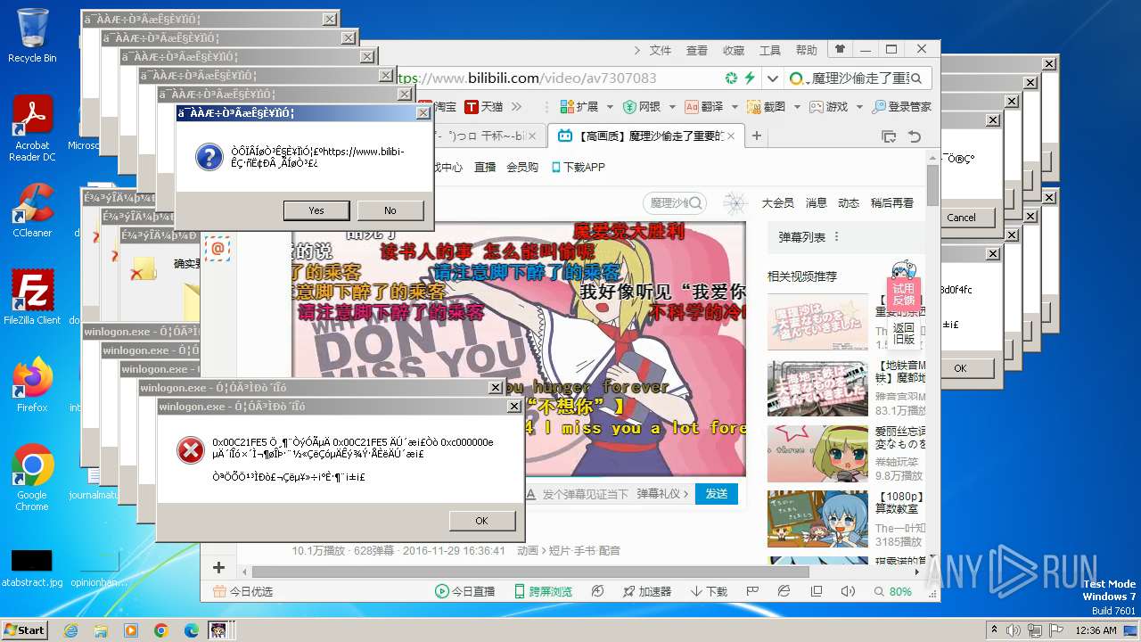Click the tab list icon beside tabs
This screenshot has height=642, width=1141.
[x=889, y=136]
